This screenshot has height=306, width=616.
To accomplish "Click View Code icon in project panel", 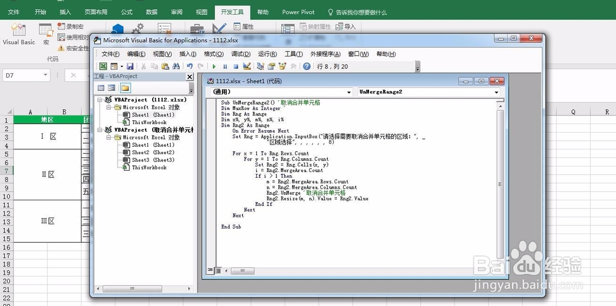I will click(x=101, y=88).
